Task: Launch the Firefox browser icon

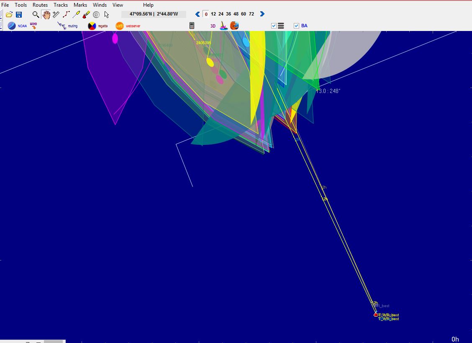Action: 234,26
